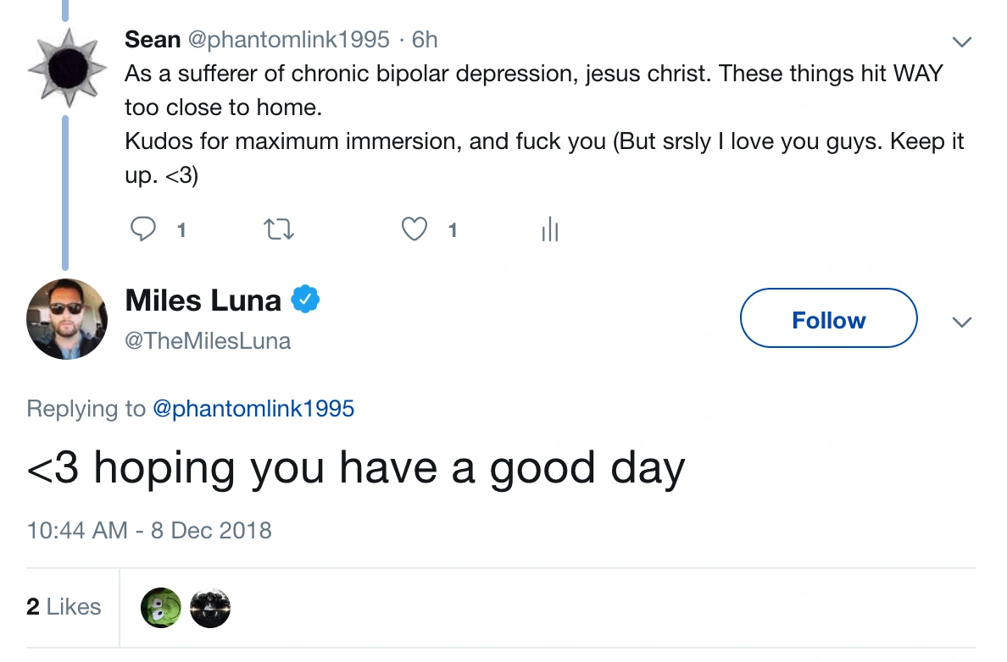This screenshot has width=1007, height=662.
Task: Open tweet activity bar chart icon
Action: coord(550,229)
